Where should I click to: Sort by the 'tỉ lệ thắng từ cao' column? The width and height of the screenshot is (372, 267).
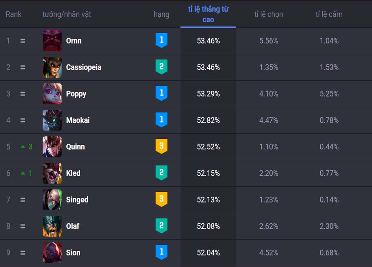(x=208, y=14)
